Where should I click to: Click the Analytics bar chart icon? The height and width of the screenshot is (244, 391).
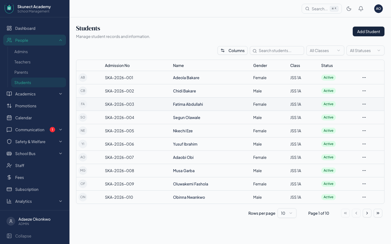pos(9,201)
